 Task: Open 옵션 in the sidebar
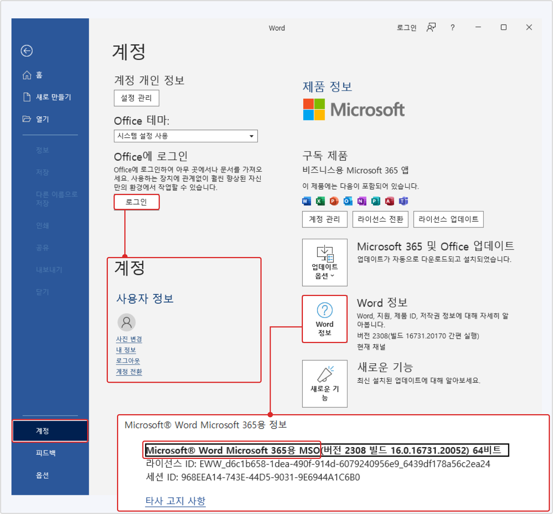tap(42, 475)
